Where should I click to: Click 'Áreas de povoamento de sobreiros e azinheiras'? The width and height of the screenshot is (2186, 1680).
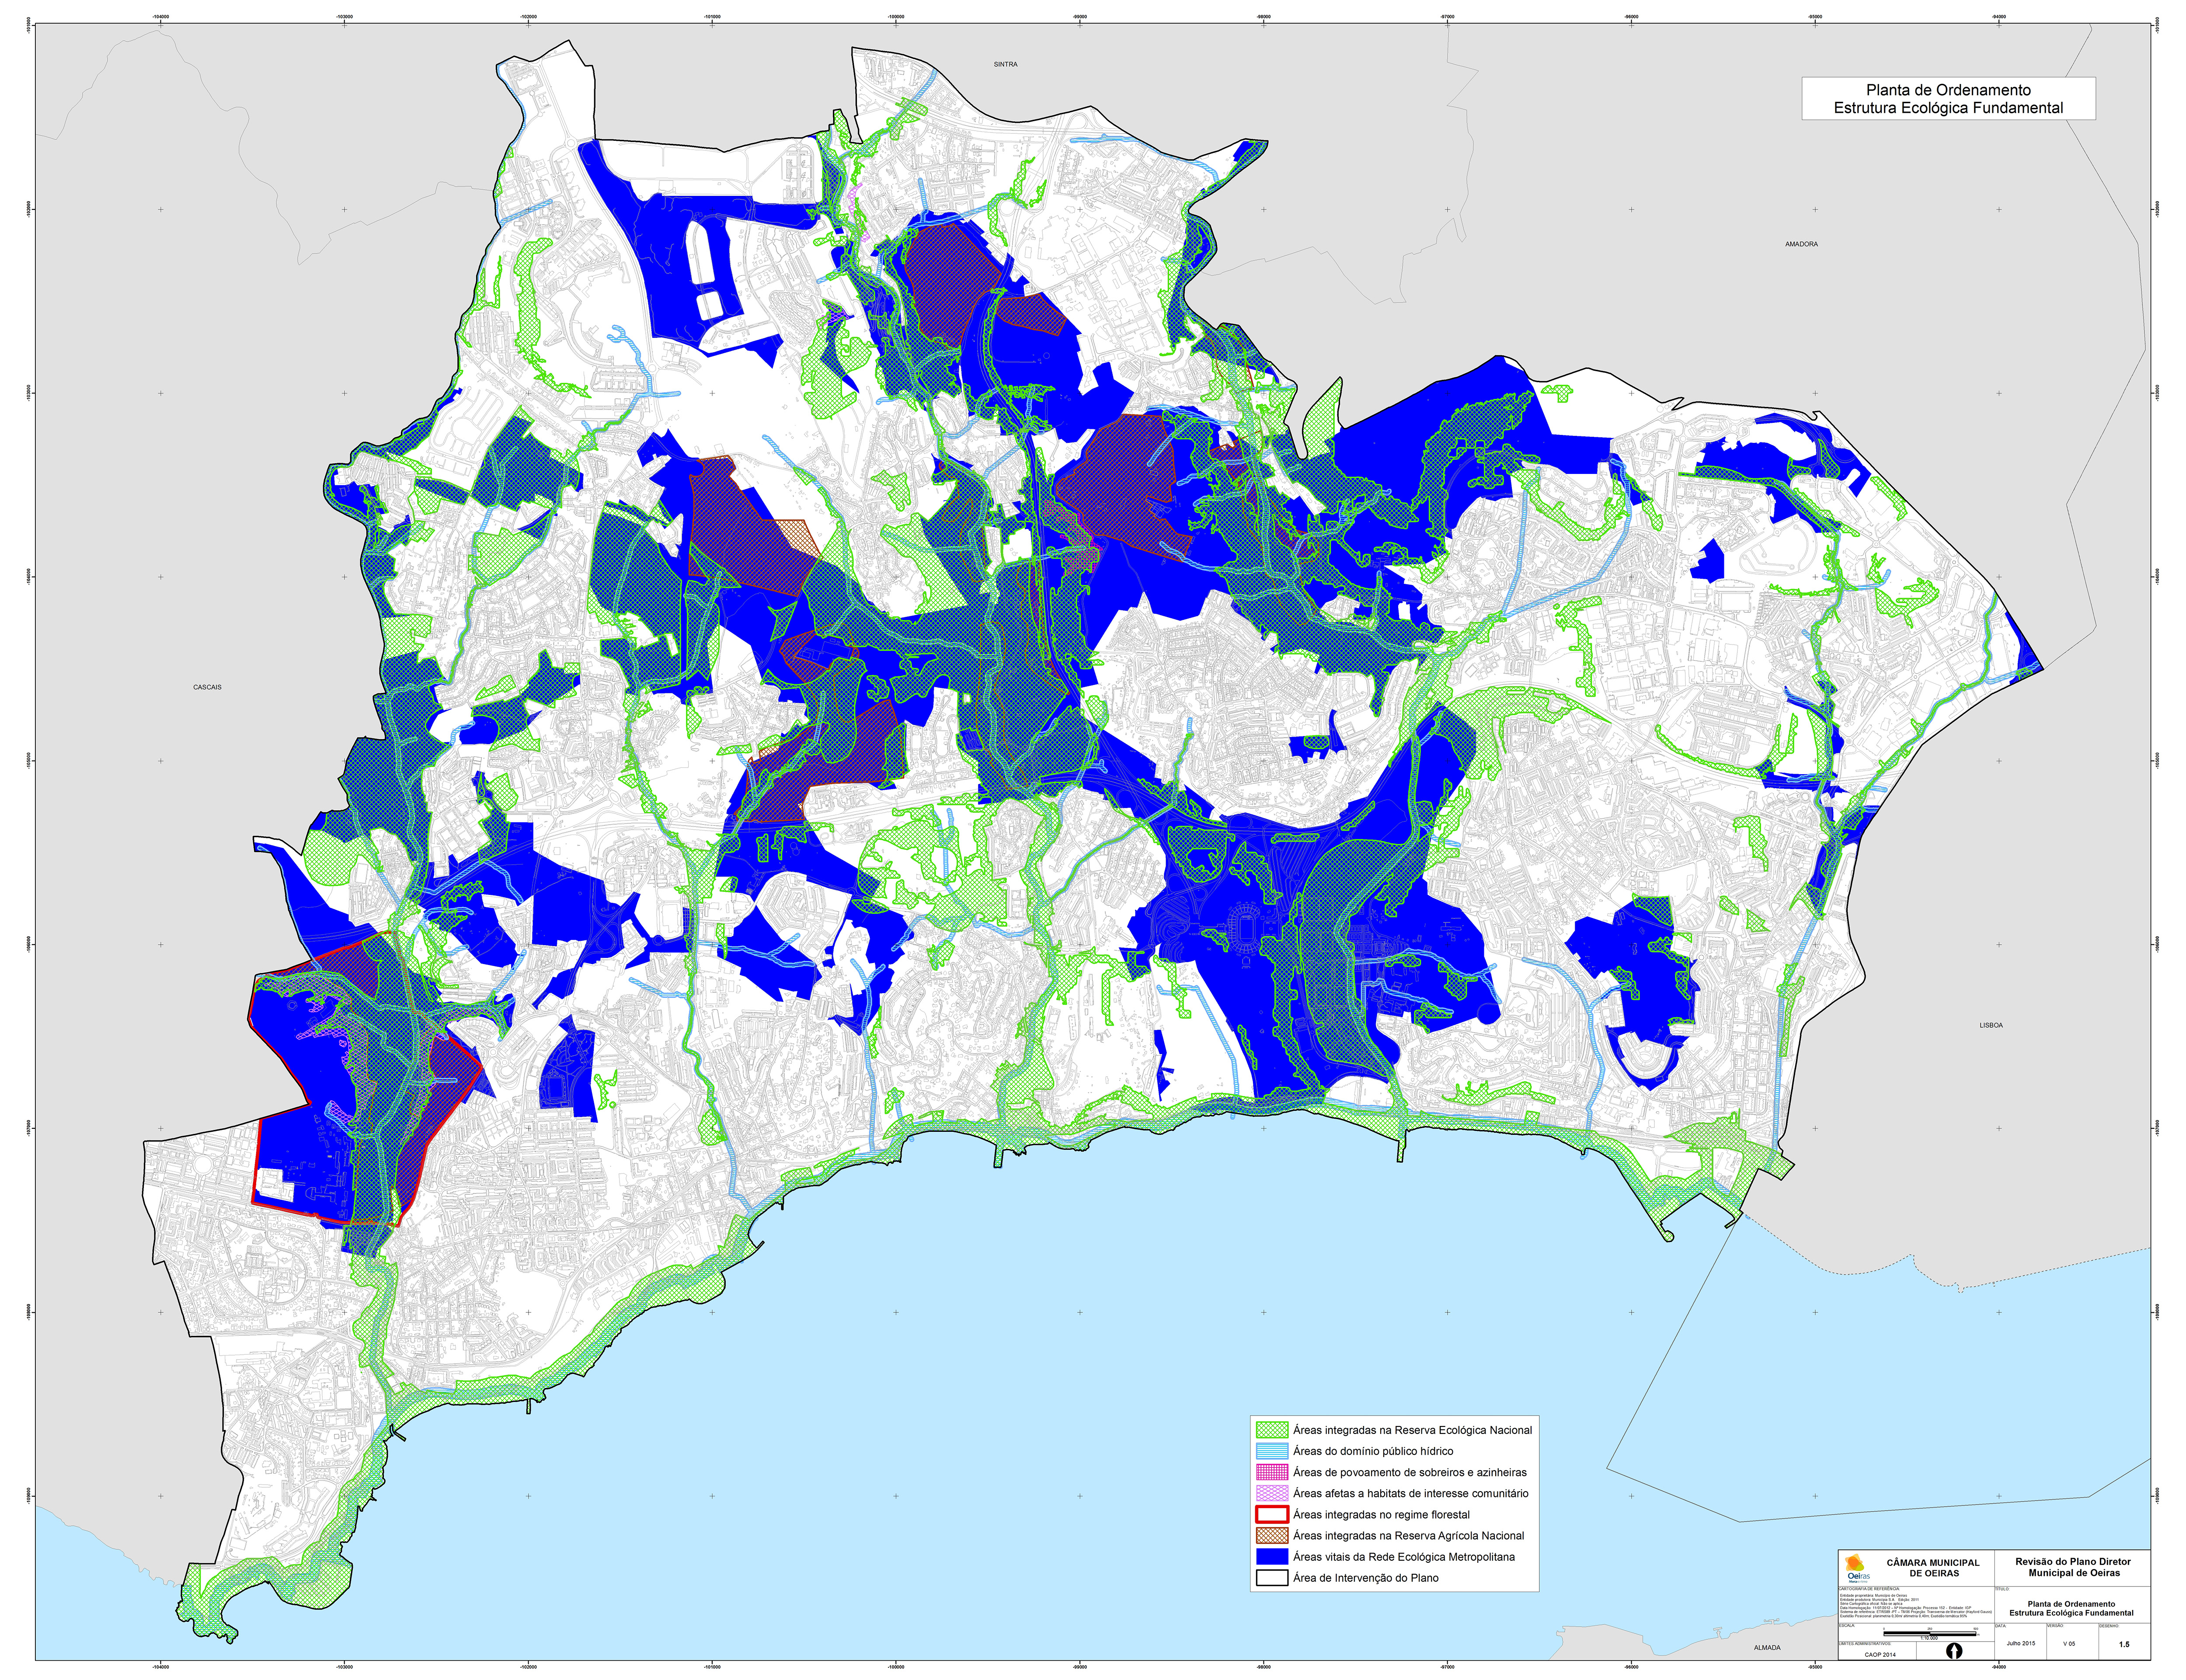coord(1410,1472)
